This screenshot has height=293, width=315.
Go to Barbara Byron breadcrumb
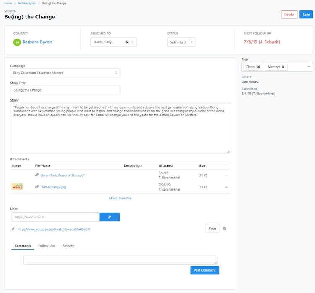[x=27, y=3]
